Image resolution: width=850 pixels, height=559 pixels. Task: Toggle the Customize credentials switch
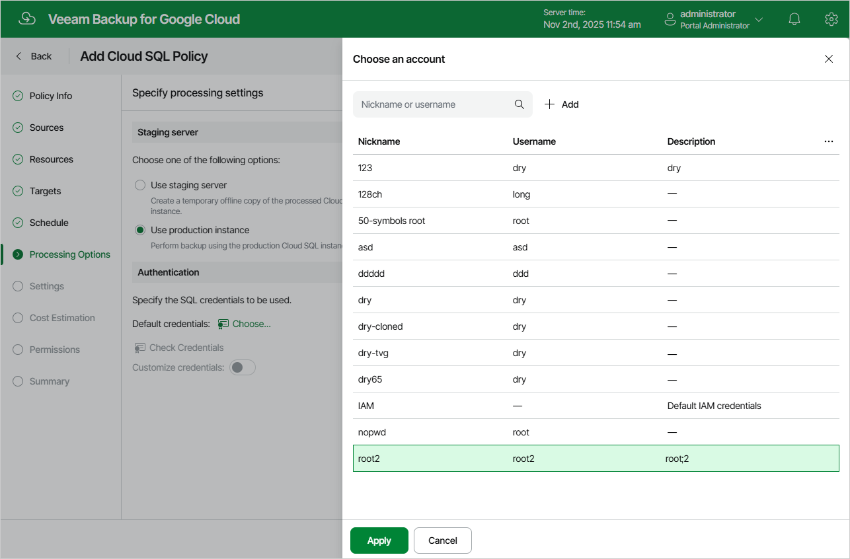click(243, 367)
